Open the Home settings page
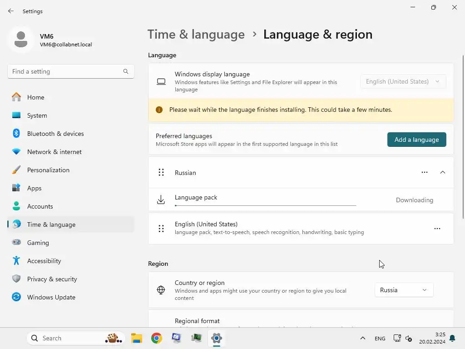The image size is (465, 349). click(70, 97)
